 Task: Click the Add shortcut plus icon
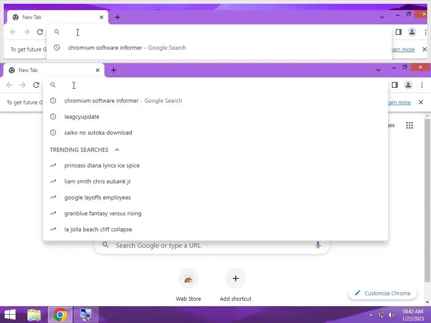click(236, 278)
